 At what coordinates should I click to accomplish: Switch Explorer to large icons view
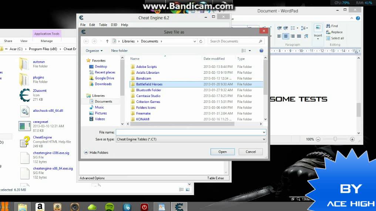tap(188, 190)
